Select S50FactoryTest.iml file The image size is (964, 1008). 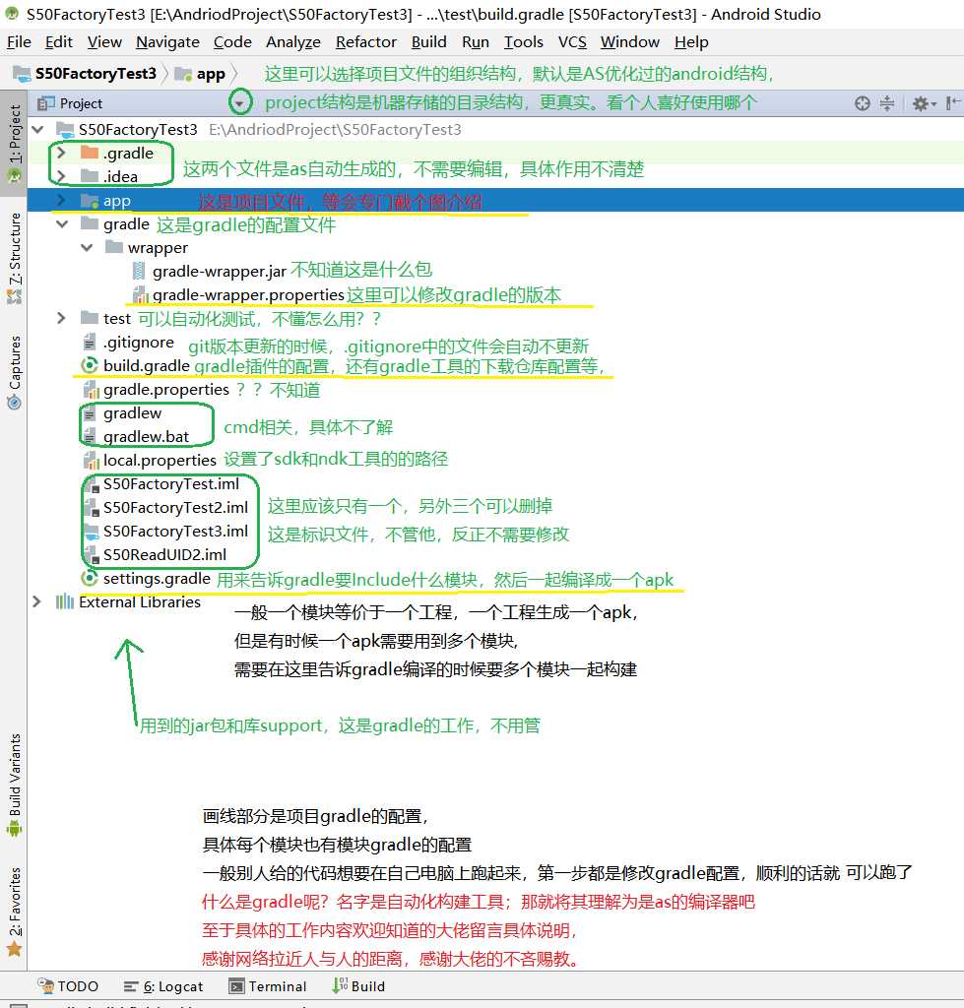click(x=171, y=483)
